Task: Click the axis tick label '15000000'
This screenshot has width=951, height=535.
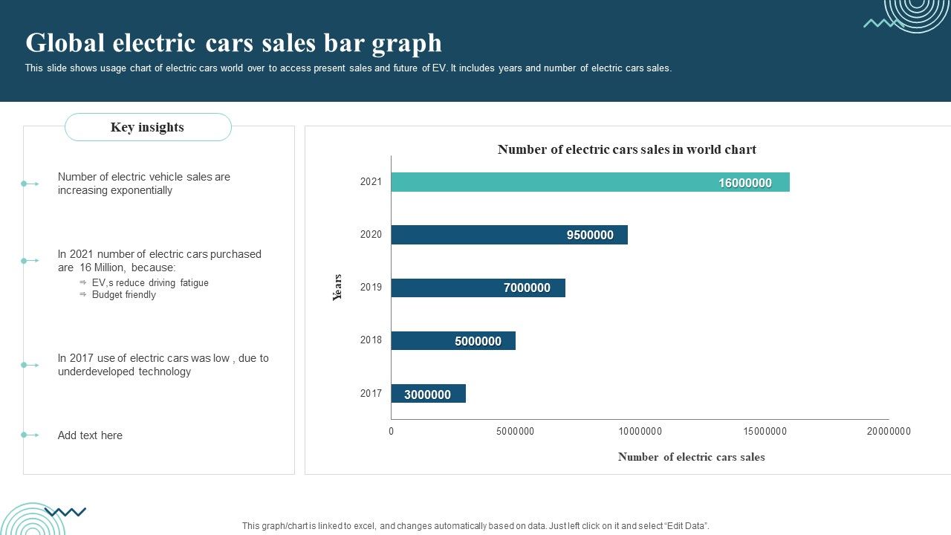Action: coord(765,431)
